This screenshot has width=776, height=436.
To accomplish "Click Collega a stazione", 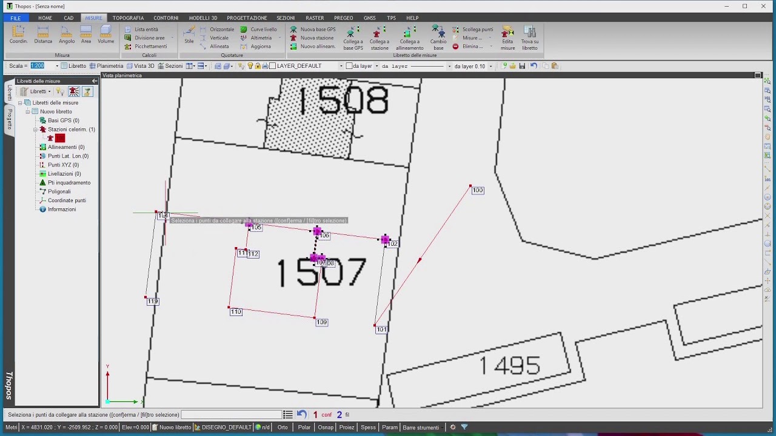I will pos(380,38).
